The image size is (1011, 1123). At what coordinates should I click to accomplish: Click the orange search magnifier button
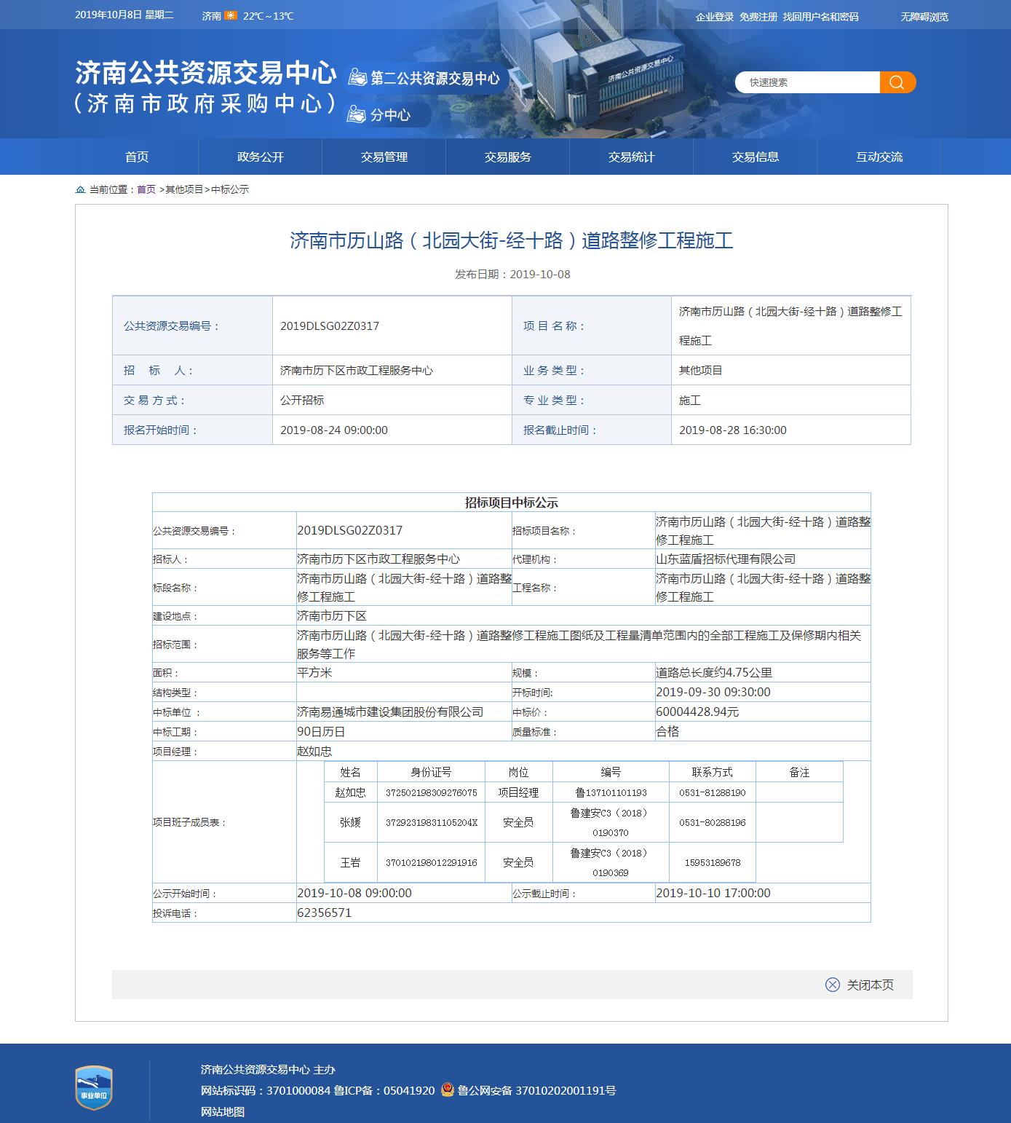(x=897, y=82)
